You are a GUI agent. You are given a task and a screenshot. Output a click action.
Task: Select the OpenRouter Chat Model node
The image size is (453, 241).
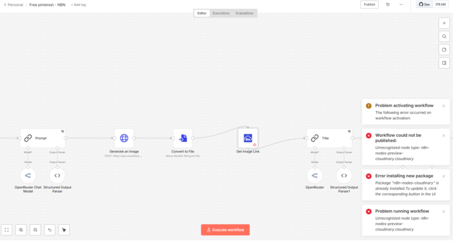[x=28, y=176]
